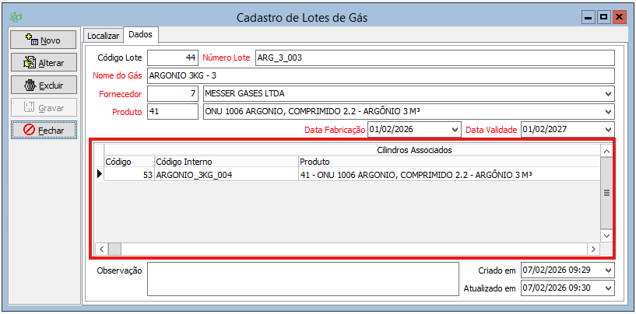Click the Código column header in grid
Image resolution: width=636 pixels, height=314 pixels.
(x=128, y=162)
